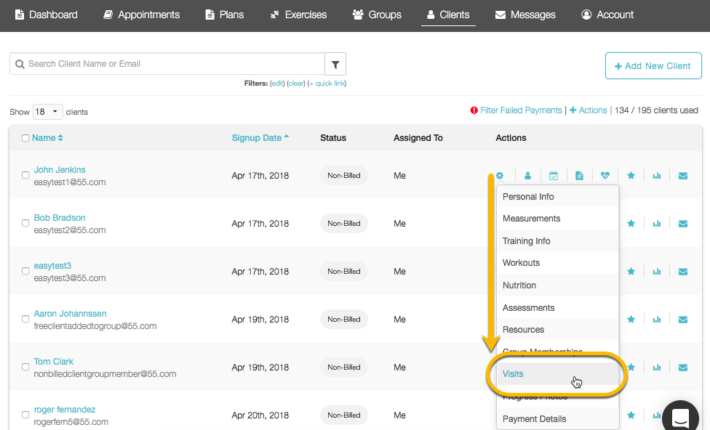The width and height of the screenshot is (710, 430).
Task: Click the Add New Client button
Action: pos(653,65)
